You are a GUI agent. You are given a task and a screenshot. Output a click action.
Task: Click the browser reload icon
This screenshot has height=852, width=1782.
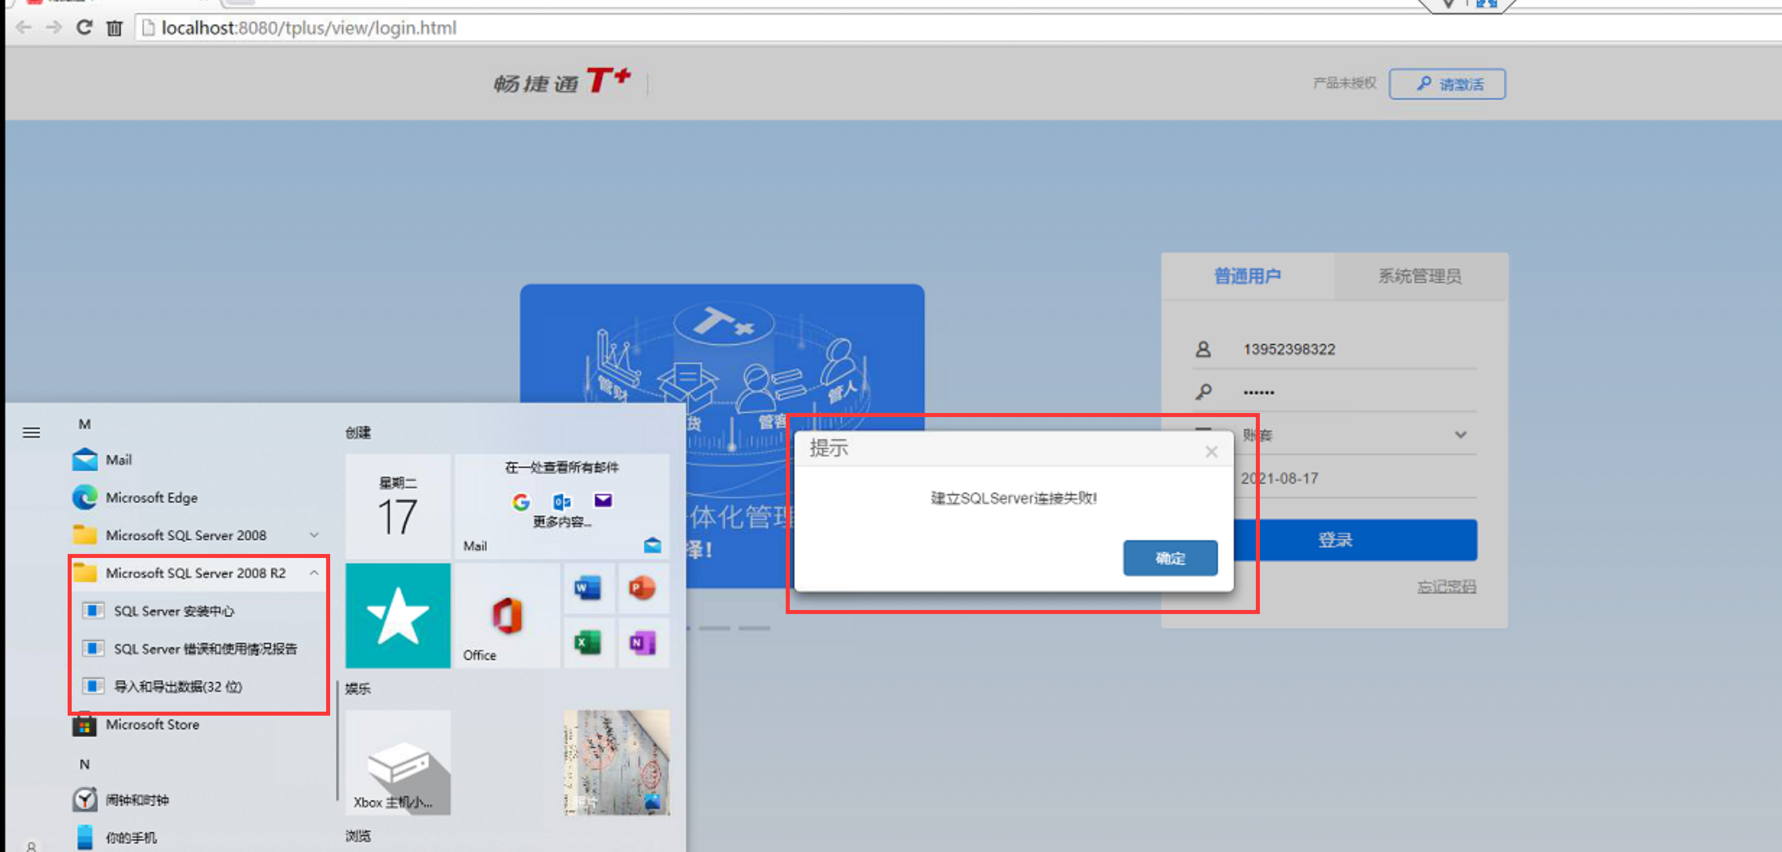(x=84, y=28)
